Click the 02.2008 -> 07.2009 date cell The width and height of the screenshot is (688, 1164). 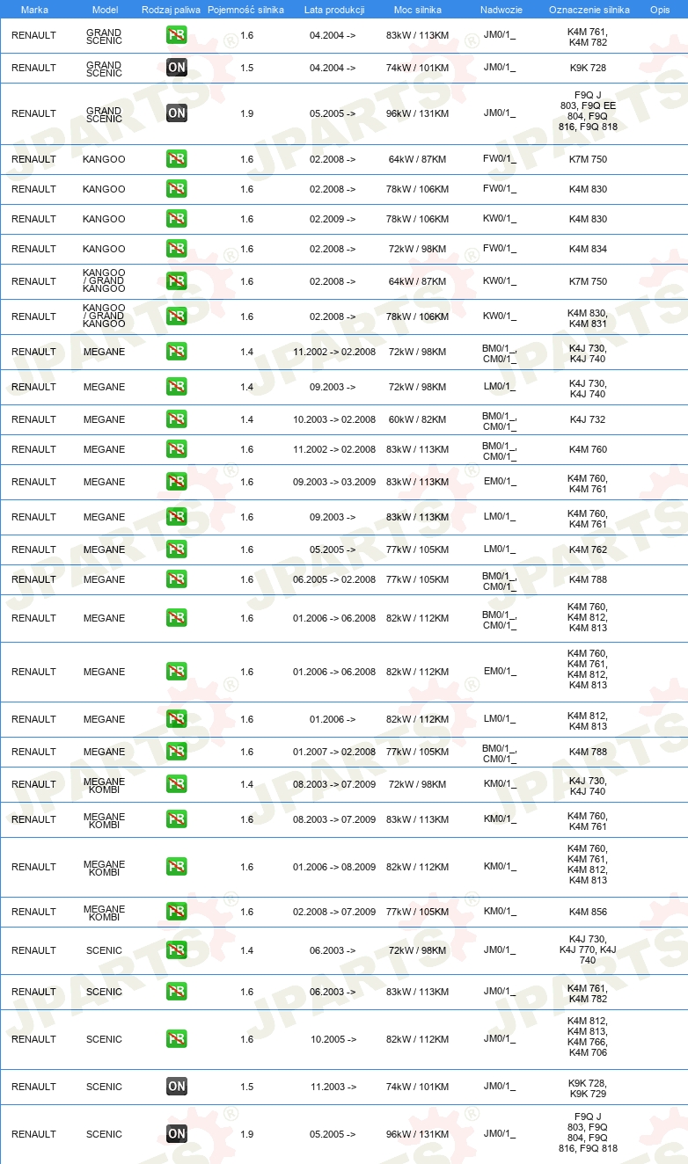click(x=334, y=912)
